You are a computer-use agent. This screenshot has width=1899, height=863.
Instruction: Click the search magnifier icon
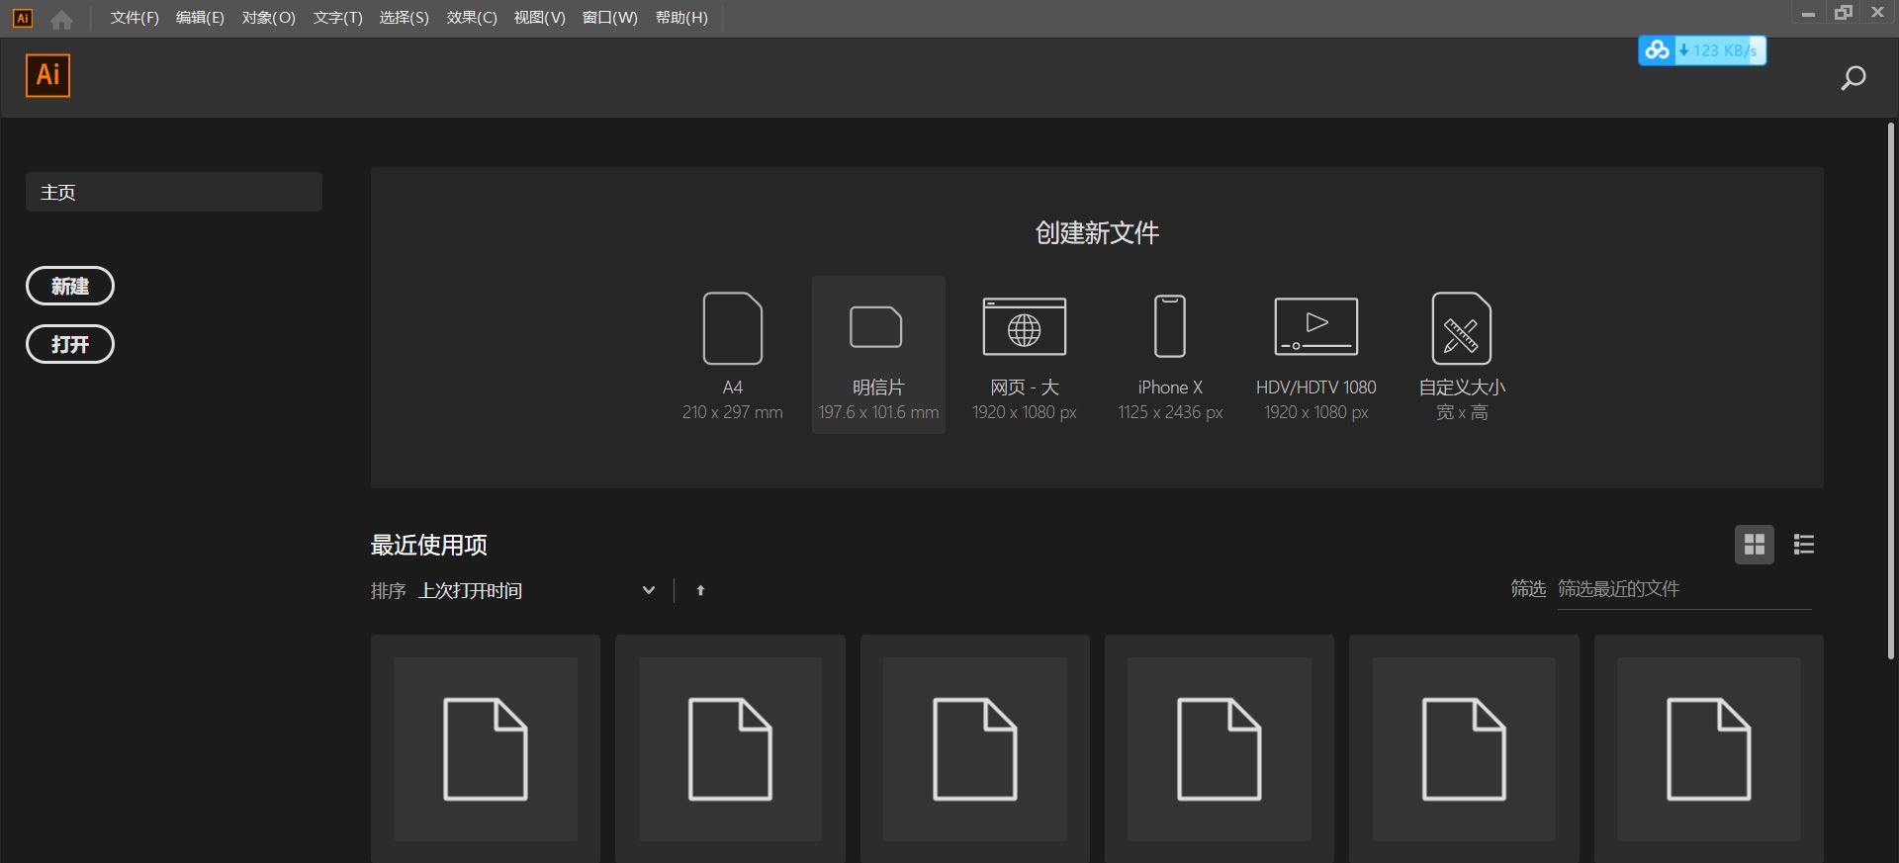1853,78
